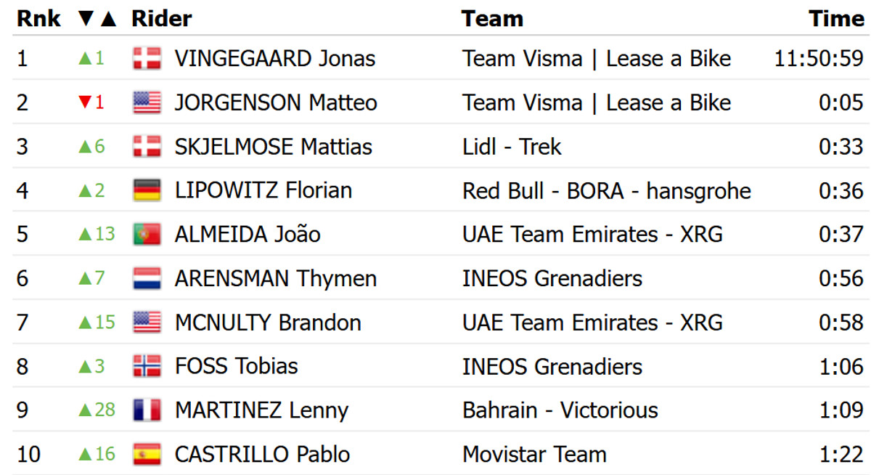The image size is (871, 475).
Task: Sort by the Time column header
Action: [x=836, y=19]
